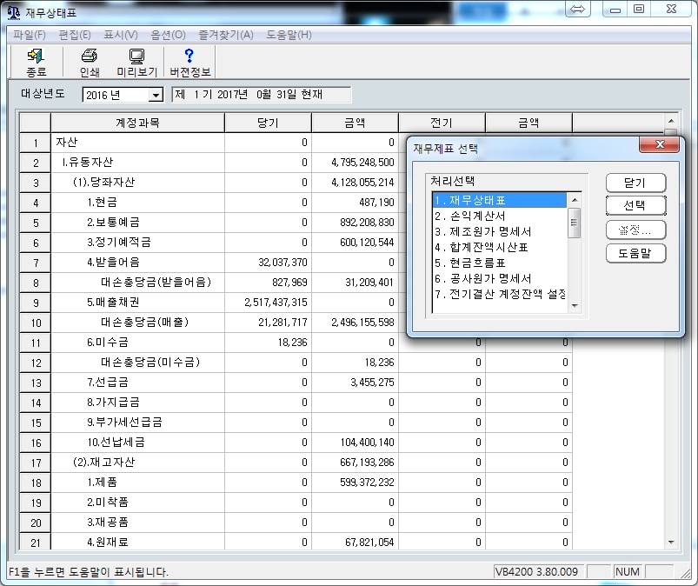Click the 인쇄 (Print) printer icon
The width and height of the screenshot is (698, 586).
(90, 63)
